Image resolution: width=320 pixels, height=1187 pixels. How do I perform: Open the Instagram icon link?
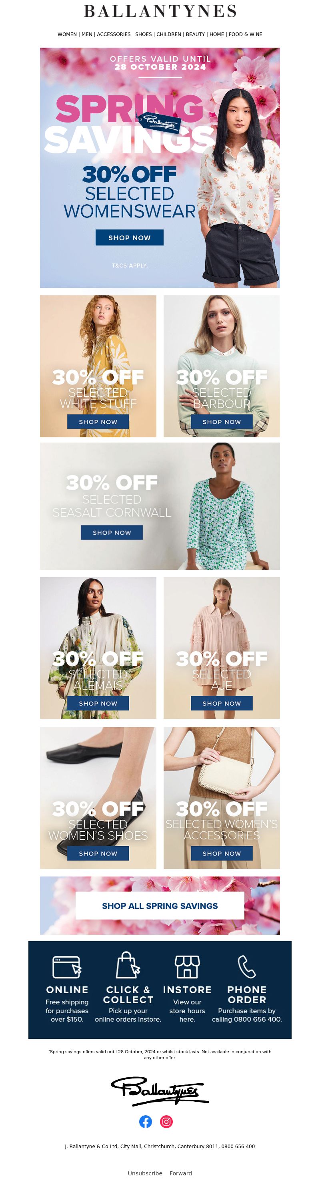[166, 1122]
